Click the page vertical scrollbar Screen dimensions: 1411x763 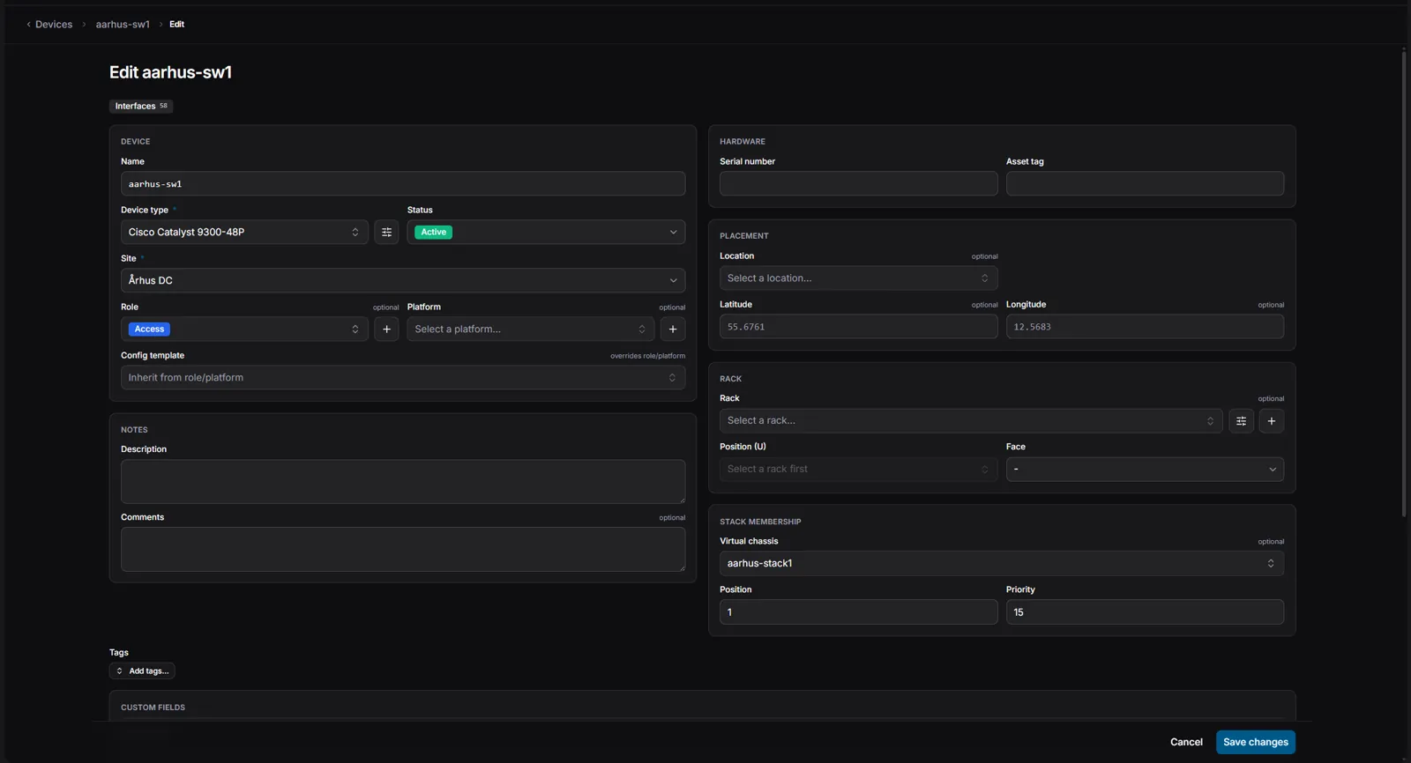1404,284
